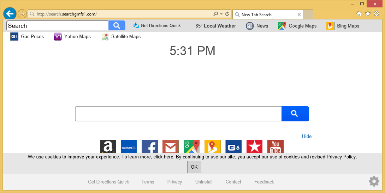Open the address bar dropdown arrow
This screenshot has height=193, width=385.
(x=221, y=14)
